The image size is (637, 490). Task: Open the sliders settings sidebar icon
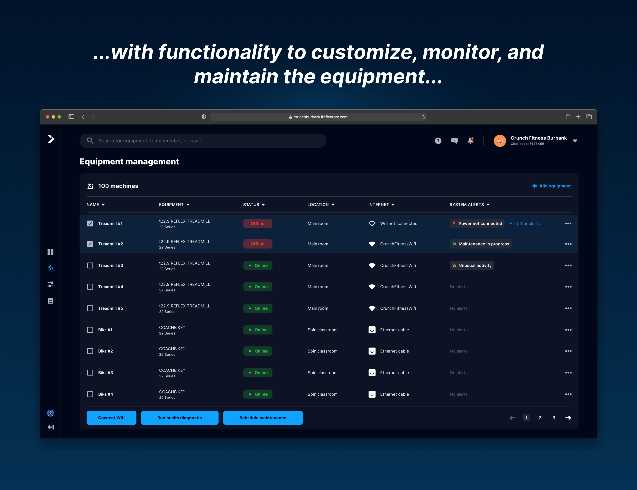tap(50, 284)
